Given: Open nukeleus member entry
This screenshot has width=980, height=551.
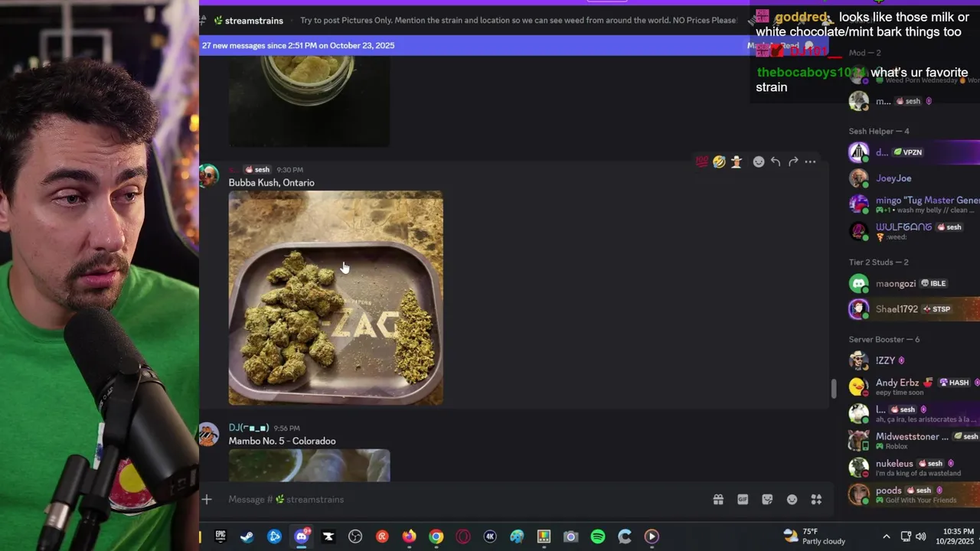Looking at the screenshot, I should coord(913,467).
